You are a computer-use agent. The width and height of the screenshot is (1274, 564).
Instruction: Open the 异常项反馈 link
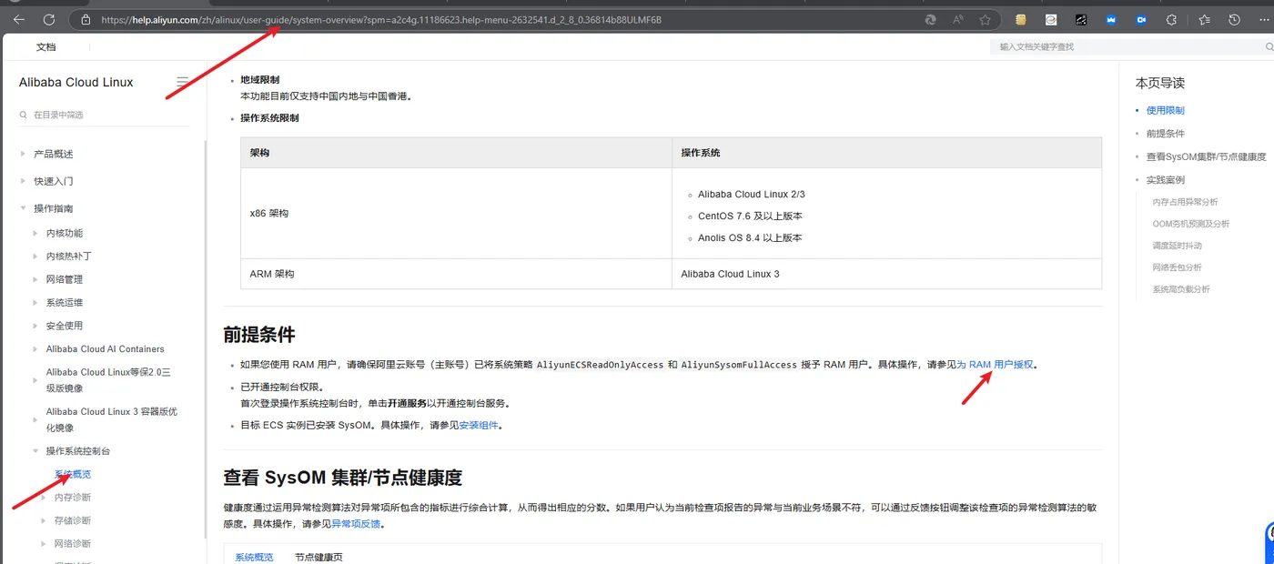point(357,524)
